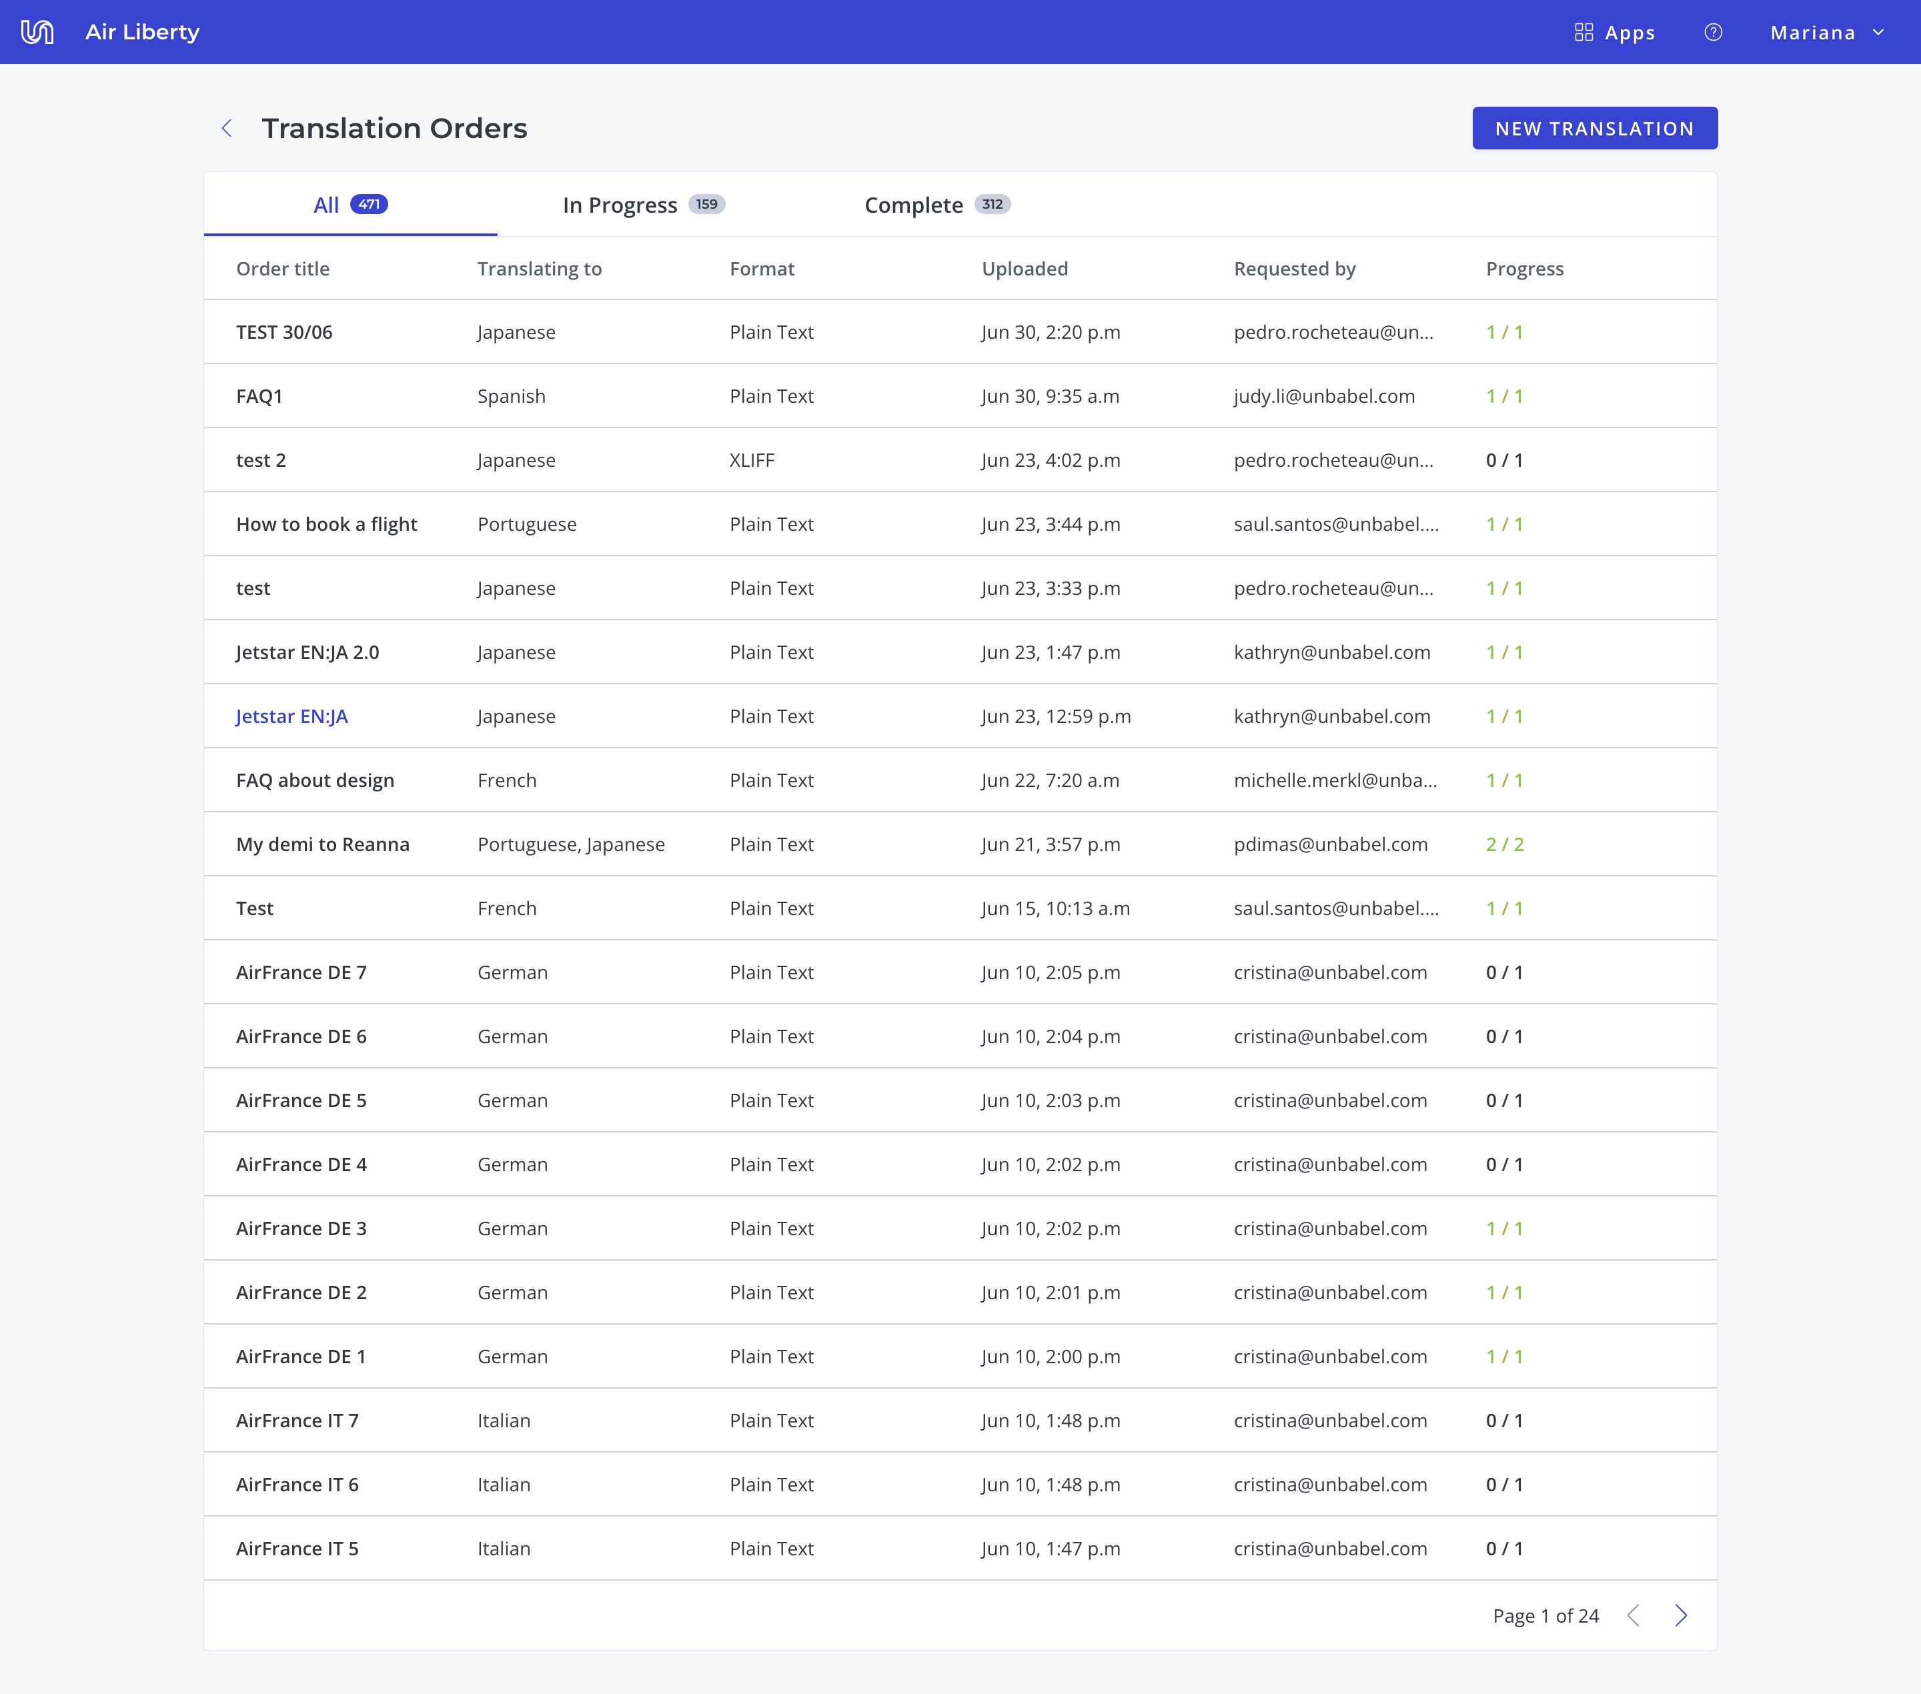Click the Requested by column header
1921x1694 pixels.
[1294, 267]
